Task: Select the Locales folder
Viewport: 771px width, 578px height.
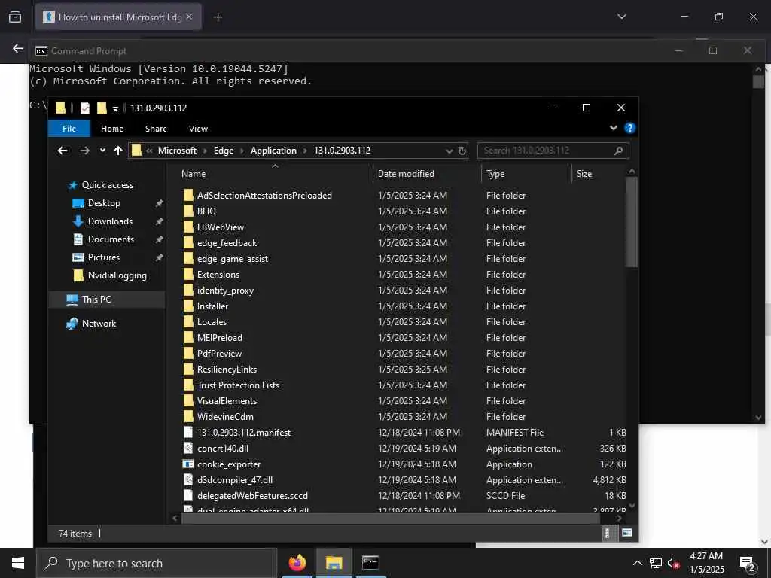Action: (x=212, y=322)
